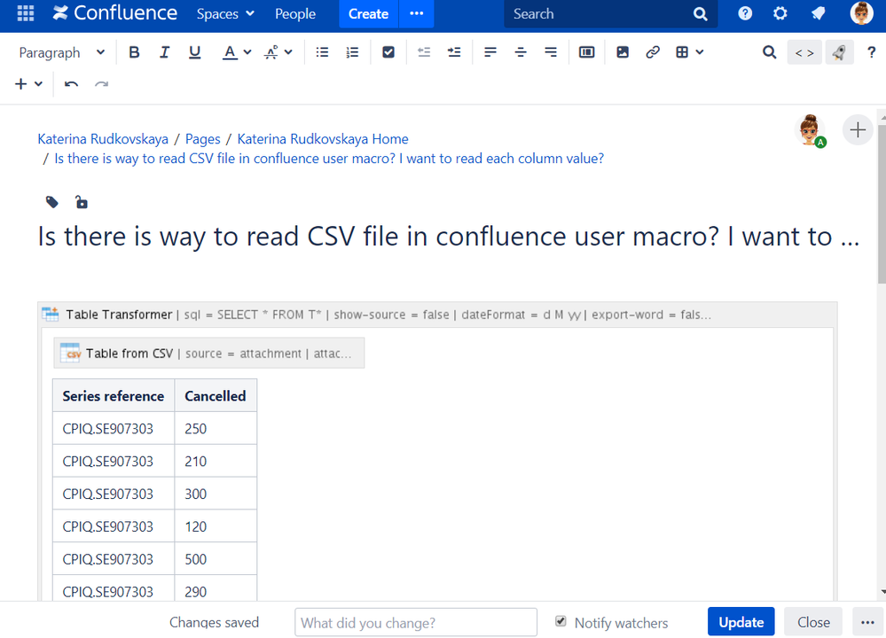Image resolution: width=886 pixels, height=638 pixels.
Task: Open Katerina Rudkovskaya breadcrumb link
Action: [103, 139]
